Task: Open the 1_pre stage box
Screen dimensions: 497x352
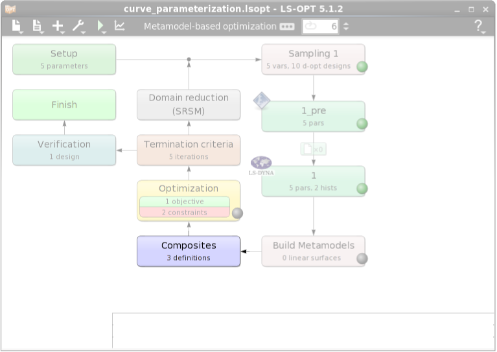Action: (313, 117)
